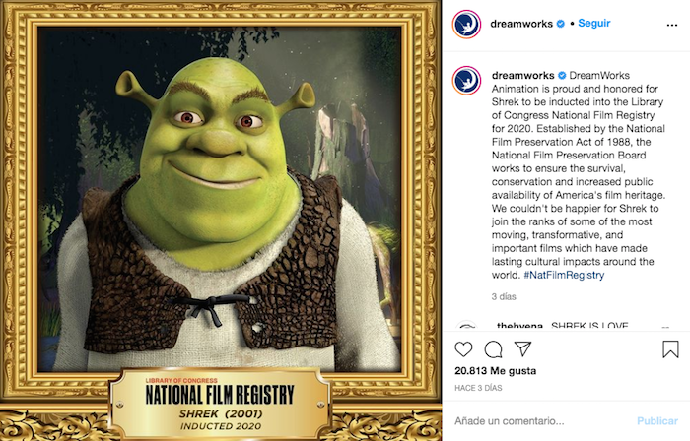Viewport: 690px width, 441px height.
Task: View 20.813 Me gusta likes list
Action: coord(496,371)
